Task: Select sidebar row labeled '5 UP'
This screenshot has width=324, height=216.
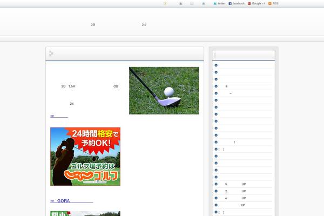Action: [244, 184]
